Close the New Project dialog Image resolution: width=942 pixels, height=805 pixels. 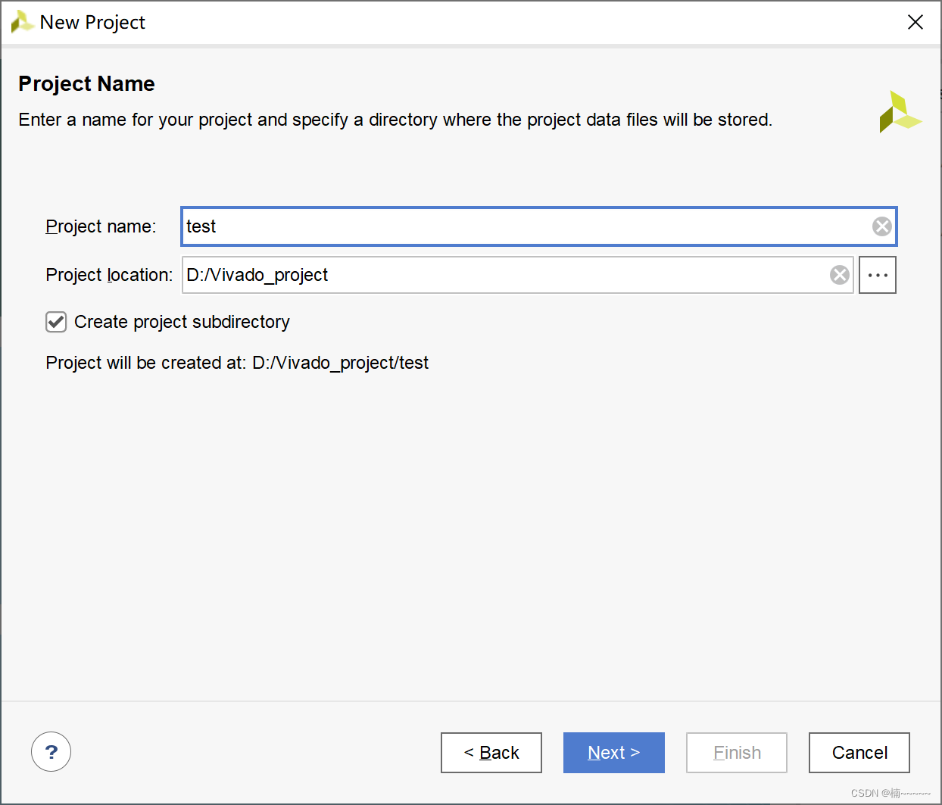pos(915,22)
